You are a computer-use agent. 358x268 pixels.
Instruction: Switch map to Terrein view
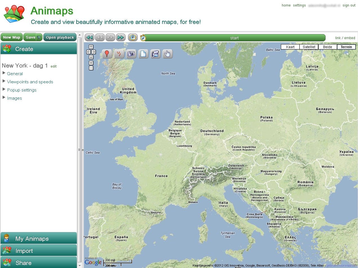[x=346, y=47]
